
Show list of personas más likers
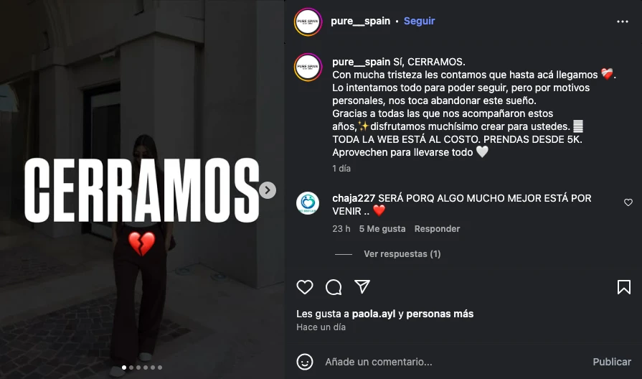coord(440,314)
